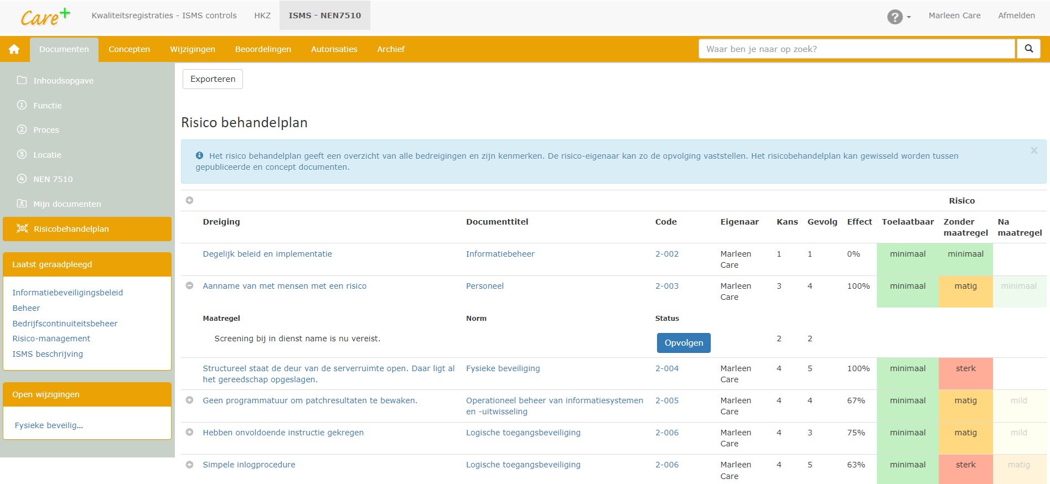Viewport: 1050px width, 484px height.
Task: Select Functie in the sidebar
Action: pos(39,105)
